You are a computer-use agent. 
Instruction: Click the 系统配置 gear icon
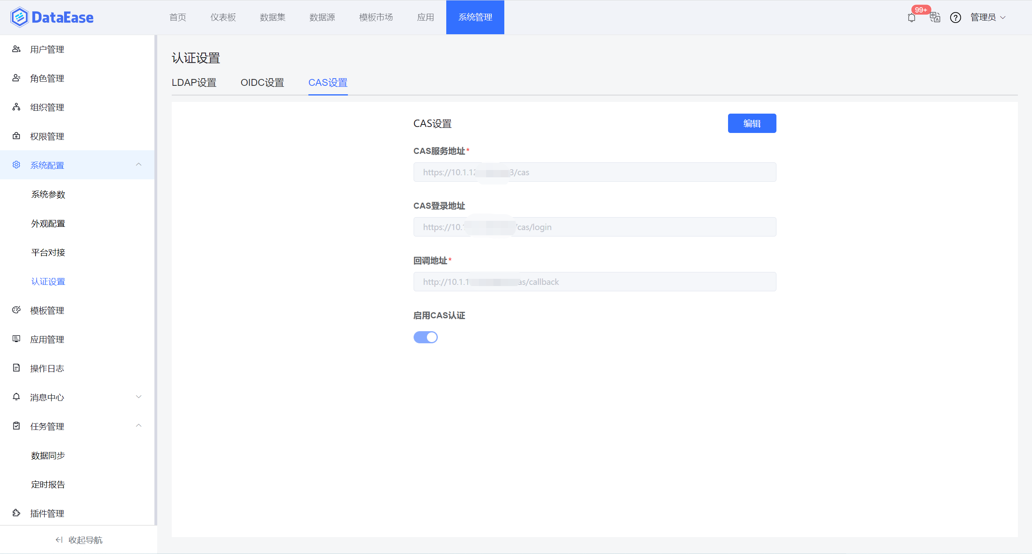click(16, 164)
